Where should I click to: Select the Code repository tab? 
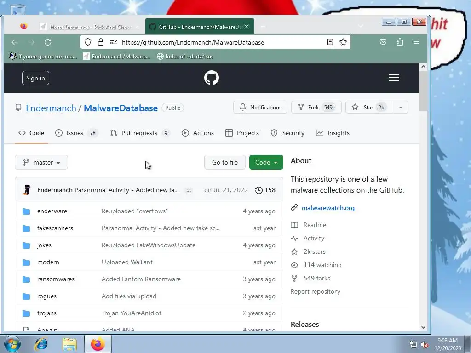(x=31, y=133)
